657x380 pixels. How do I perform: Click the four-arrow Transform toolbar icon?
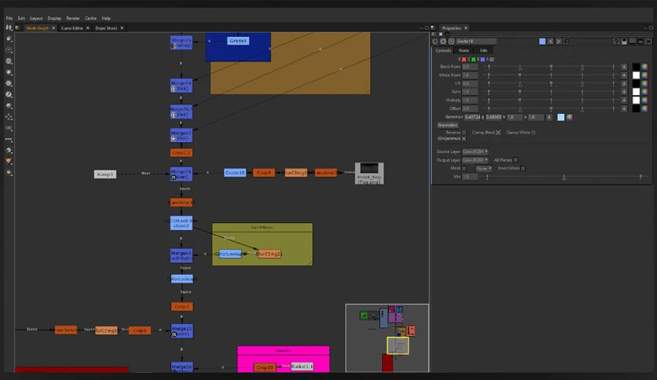point(9,117)
